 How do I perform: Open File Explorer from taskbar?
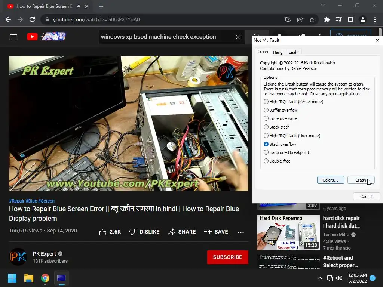28,278
